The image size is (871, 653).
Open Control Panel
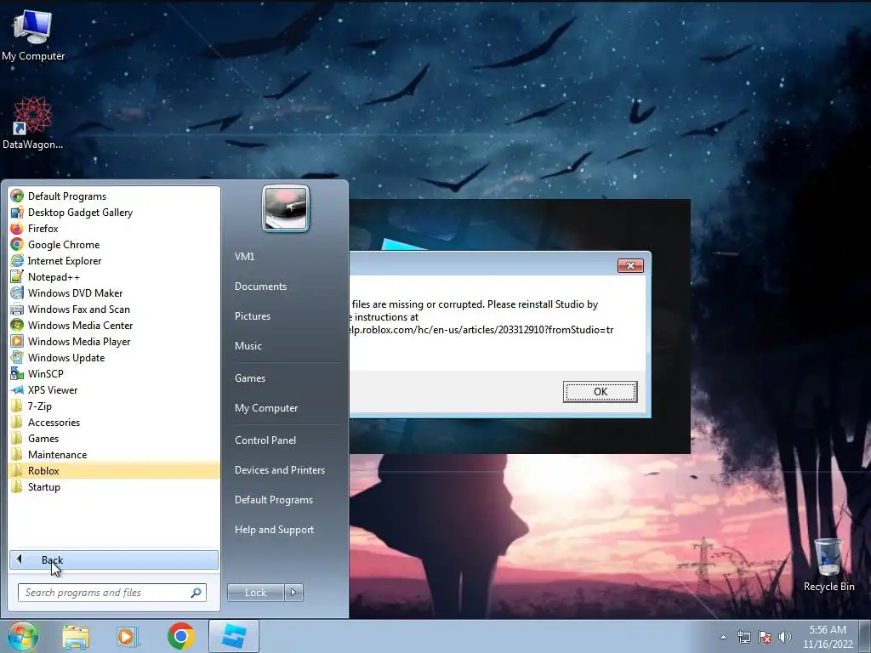tap(265, 440)
